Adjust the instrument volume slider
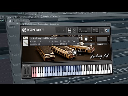Image resolution: width=128 pixels, height=96 pixels. click(x=102, y=44)
